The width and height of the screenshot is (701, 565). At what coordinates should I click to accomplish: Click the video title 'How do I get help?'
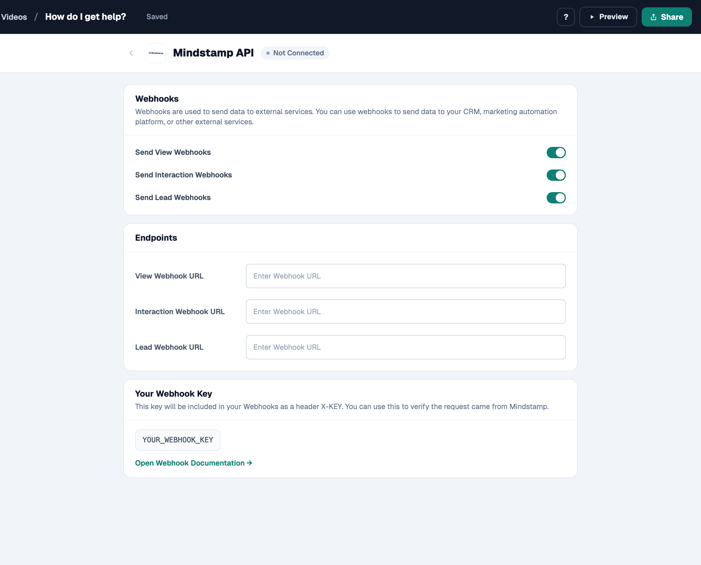coord(86,17)
